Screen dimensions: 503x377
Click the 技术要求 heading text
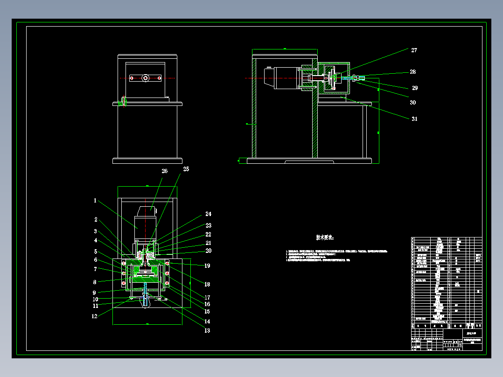[325, 237]
